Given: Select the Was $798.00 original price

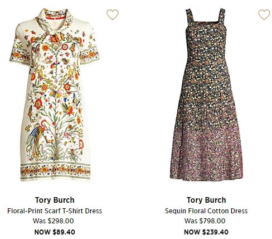Looking at the screenshot, I should coord(205,221).
